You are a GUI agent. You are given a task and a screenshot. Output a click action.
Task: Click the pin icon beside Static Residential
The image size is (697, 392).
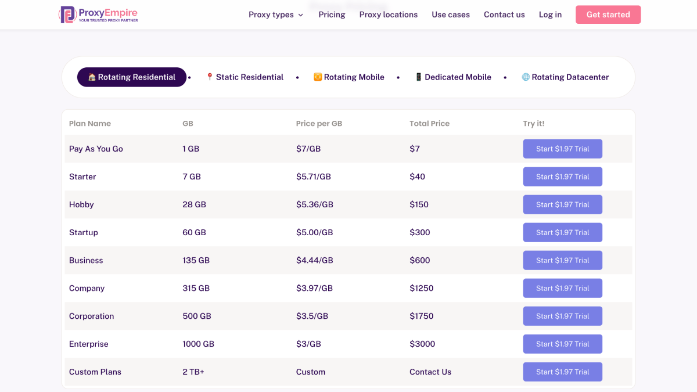click(x=210, y=77)
